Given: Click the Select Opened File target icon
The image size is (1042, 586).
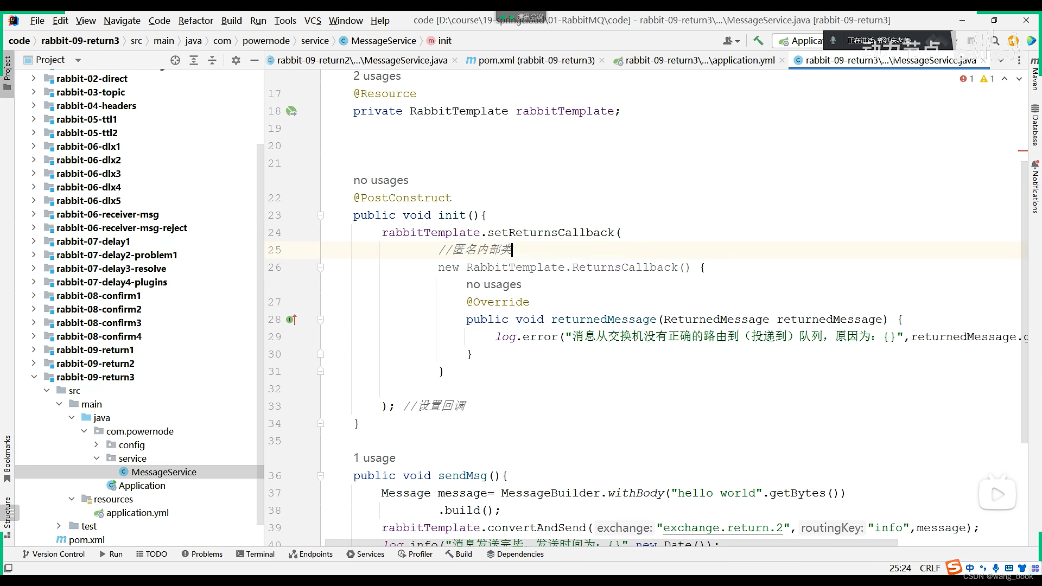Looking at the screenshot, I should pos(175,60).
